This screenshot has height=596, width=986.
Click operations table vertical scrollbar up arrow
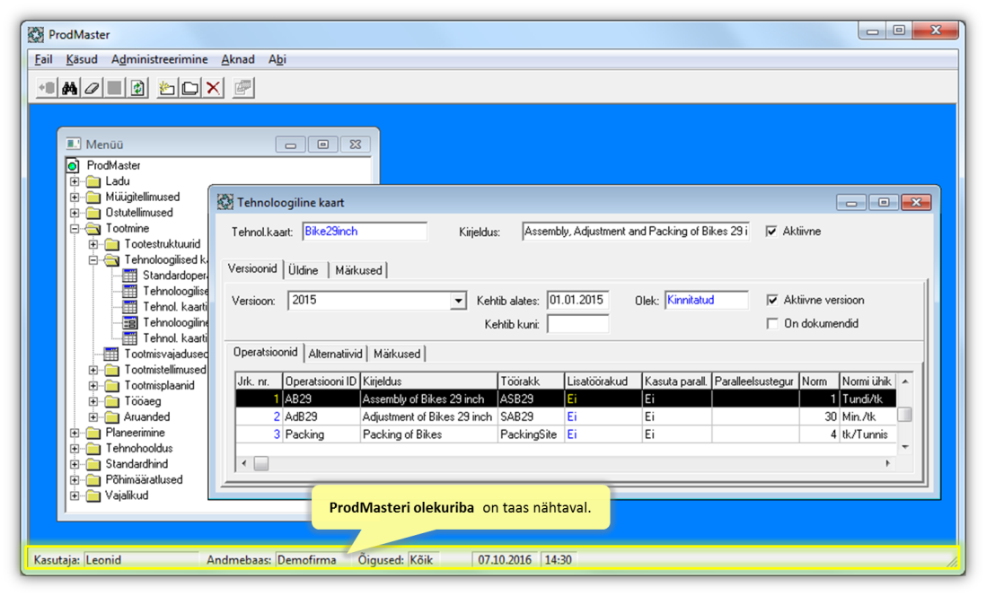coord(905,381)
